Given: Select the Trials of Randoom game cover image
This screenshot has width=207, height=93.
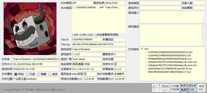Looking at the screenshot, I should (30, 29).
